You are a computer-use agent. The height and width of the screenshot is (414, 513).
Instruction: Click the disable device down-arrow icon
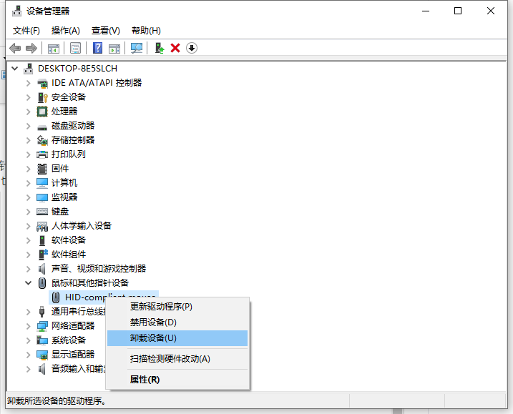pyautogui.click(x=192, y=48)
